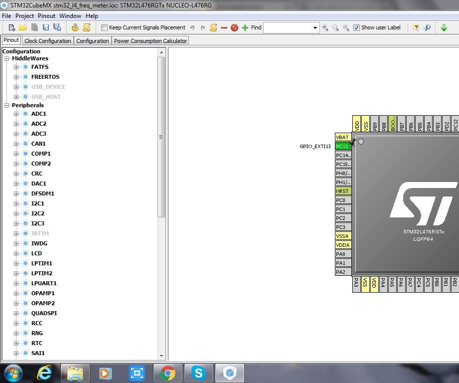Switch to the Clock Configuration tab
Screen dimensions: 459x383
click(x=47, y=41)
